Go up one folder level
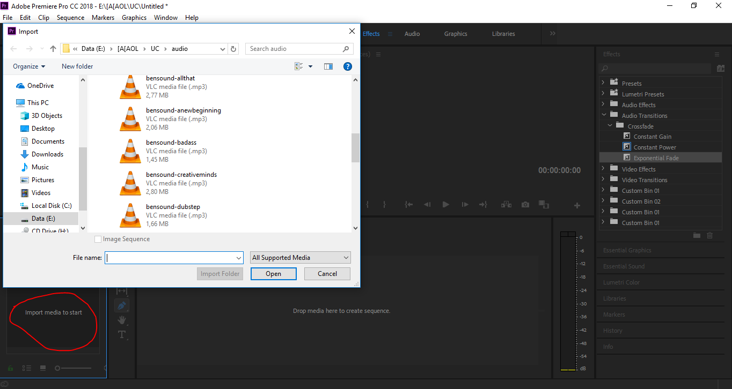Image resolution: width=732 pixels, height=389 pixels. pos(53,49)
